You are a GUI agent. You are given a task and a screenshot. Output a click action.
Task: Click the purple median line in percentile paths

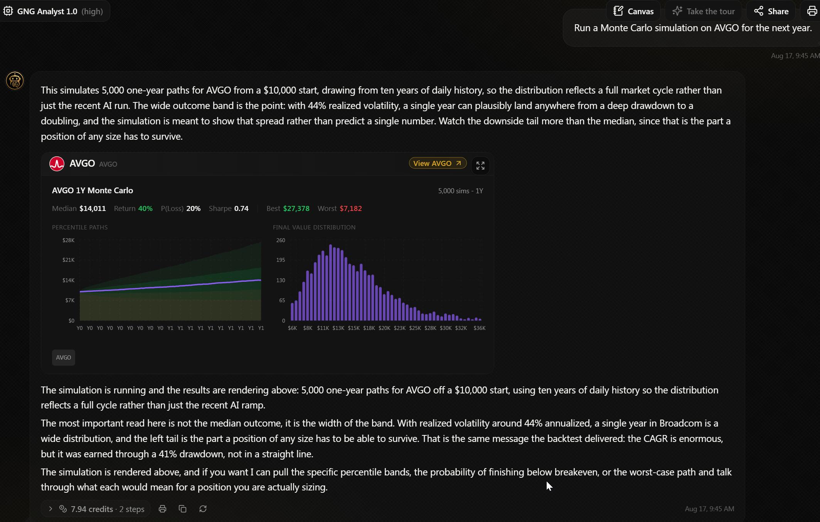[x=170, y=286]
